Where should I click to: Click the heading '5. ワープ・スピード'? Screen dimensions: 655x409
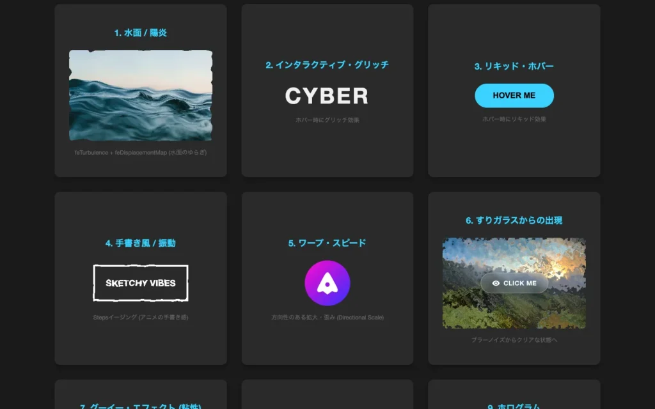point(327,243)
